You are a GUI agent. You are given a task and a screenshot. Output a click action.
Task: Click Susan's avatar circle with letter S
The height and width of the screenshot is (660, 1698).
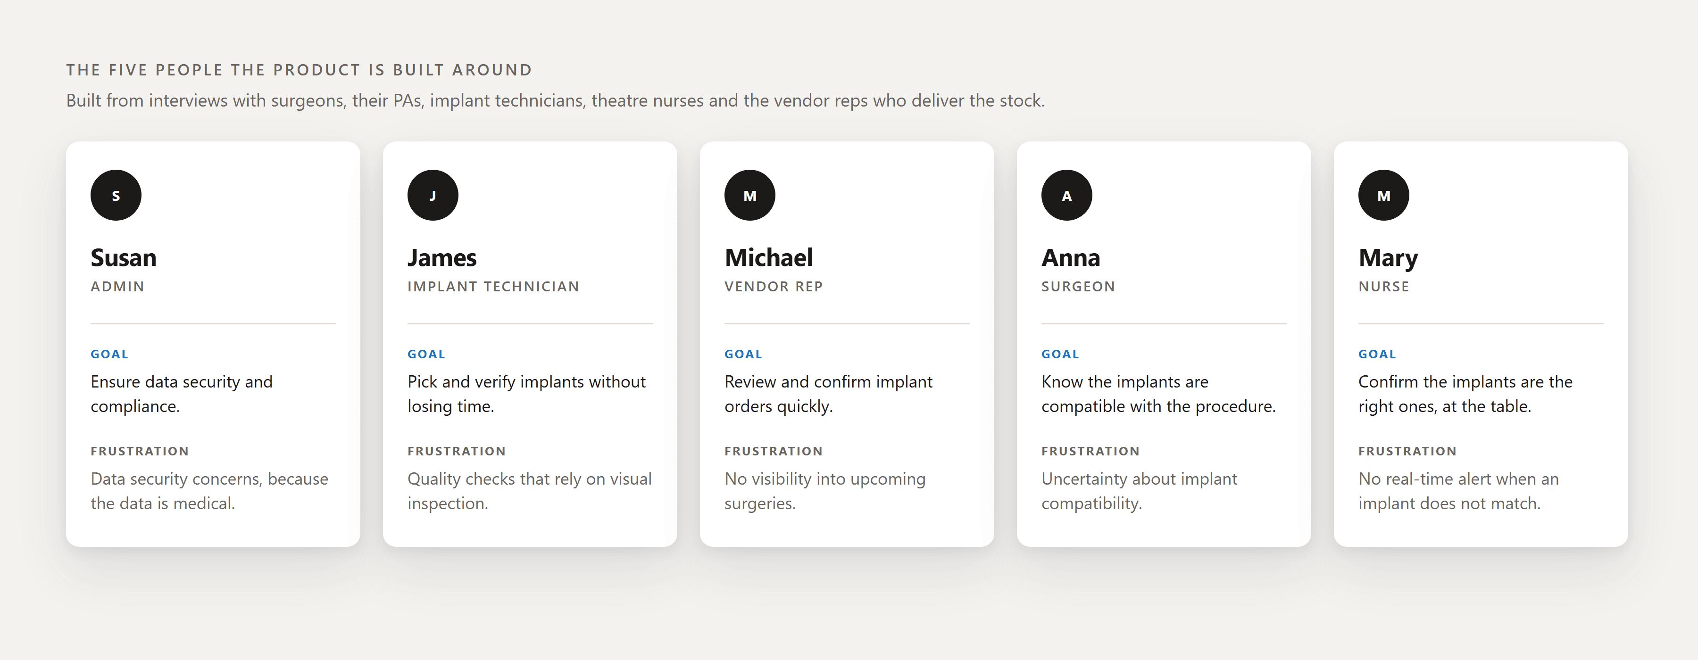coord(116,195)
